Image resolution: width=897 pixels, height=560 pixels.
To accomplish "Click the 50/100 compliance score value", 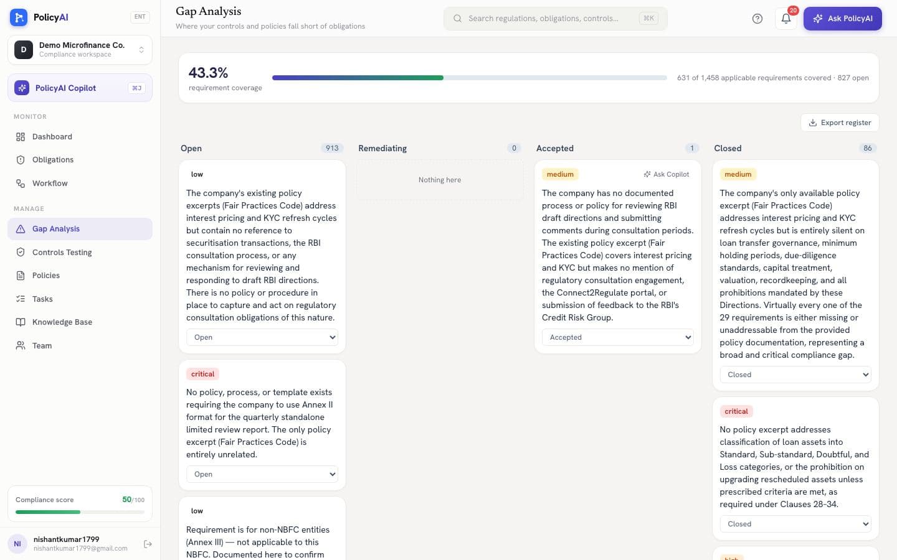I will tap(133, 500).
